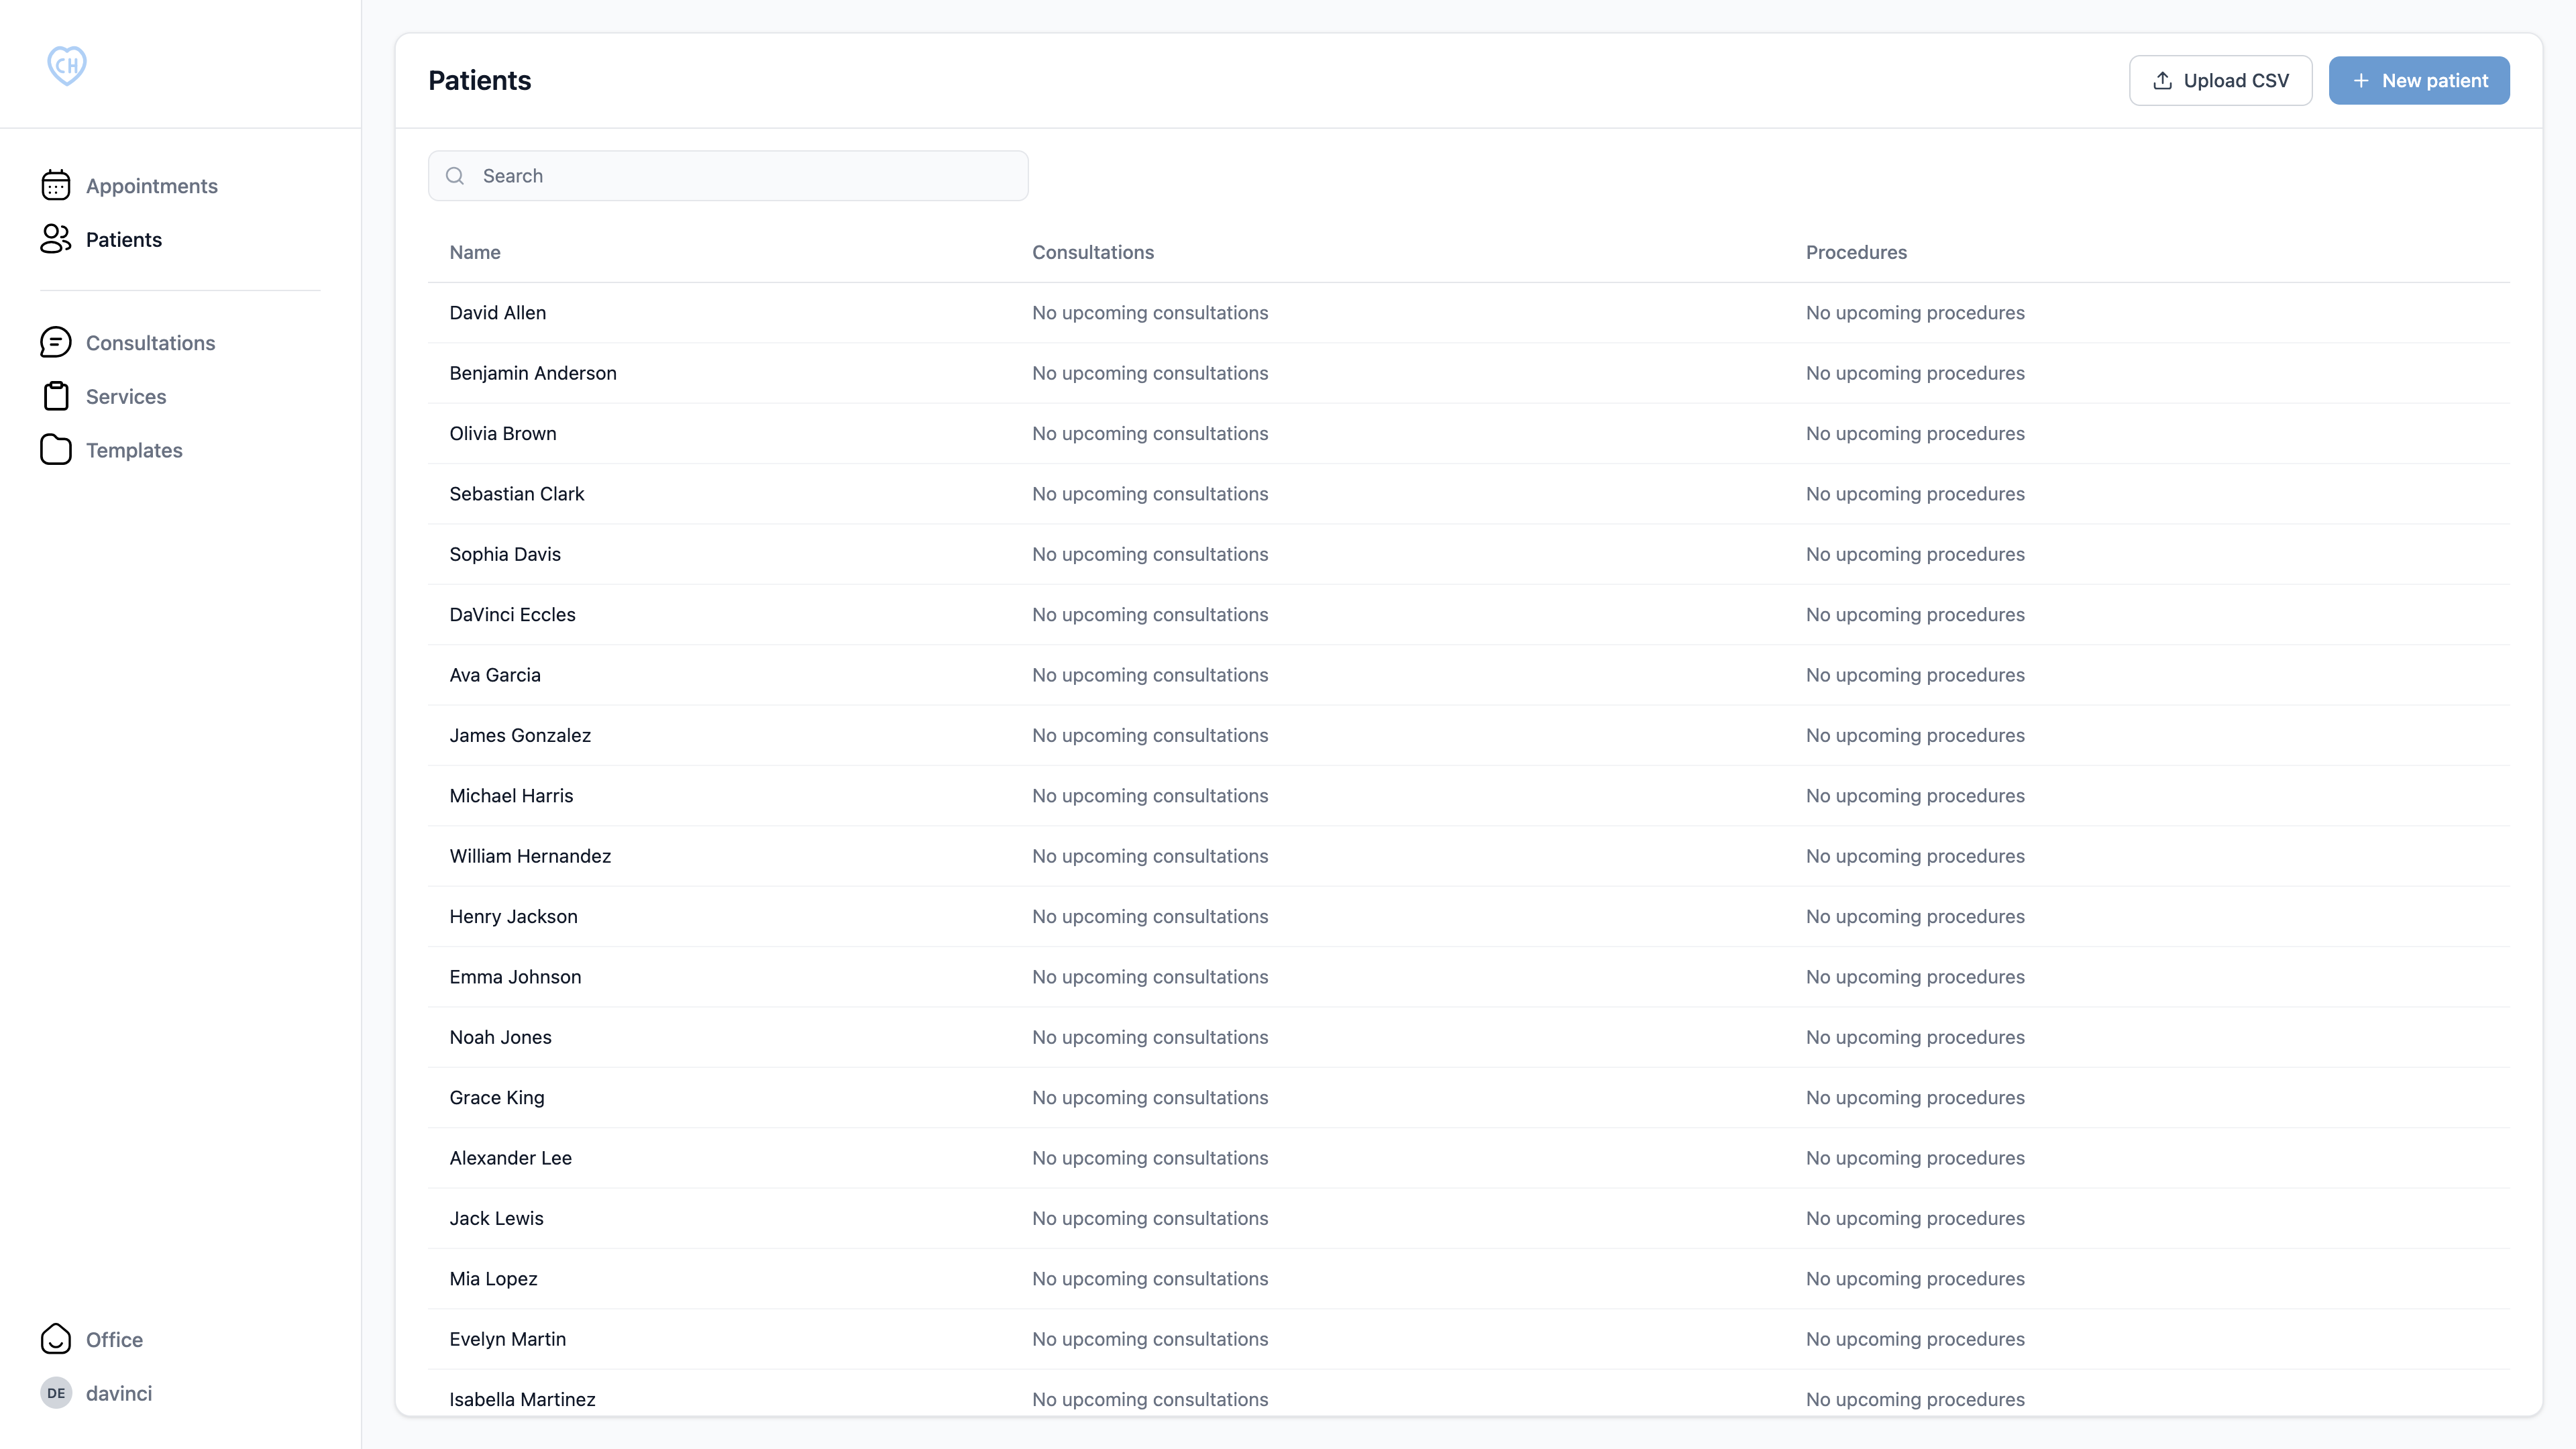Open the Appointments page
Screen dimensions: 2576x1449
pyautogui.click(x=151, y=186)
